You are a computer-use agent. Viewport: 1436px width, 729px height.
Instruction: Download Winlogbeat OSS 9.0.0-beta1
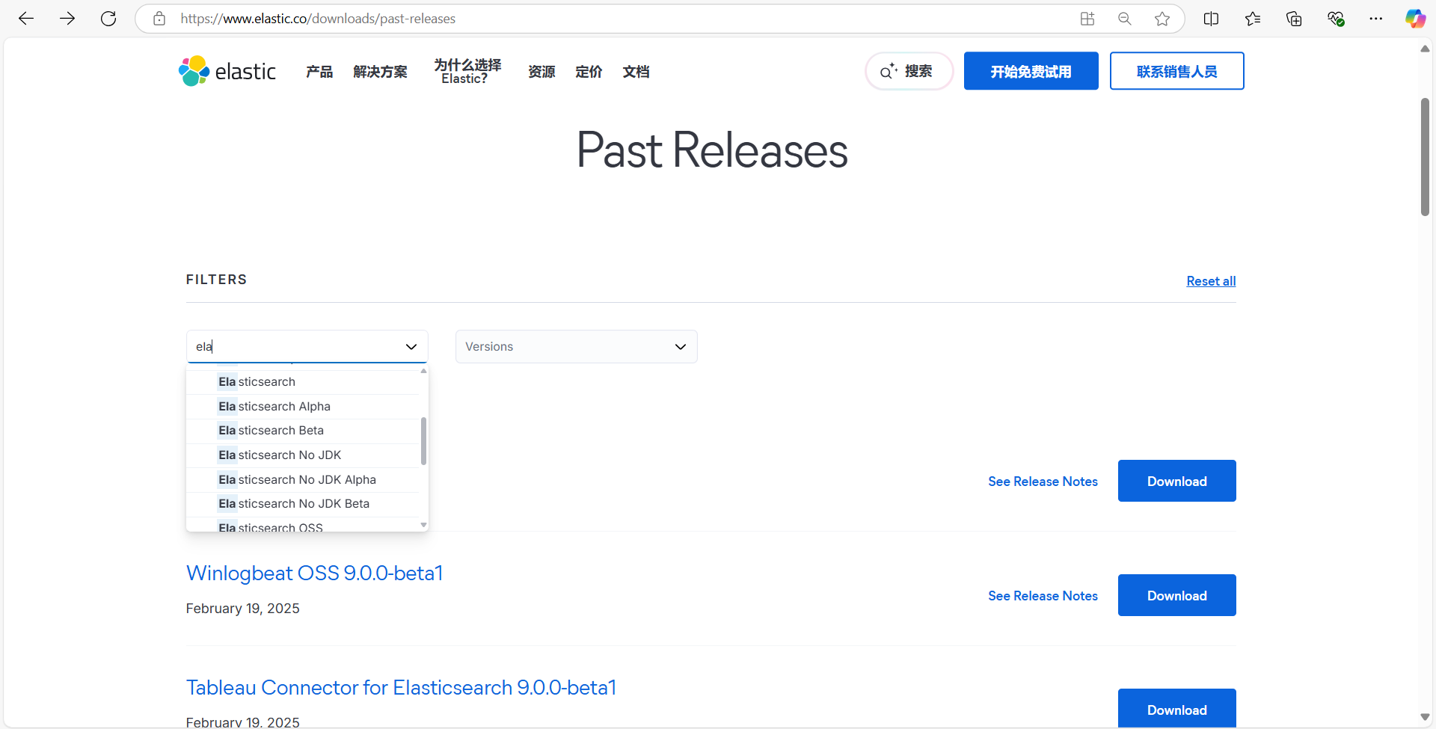pos(1176,595)
